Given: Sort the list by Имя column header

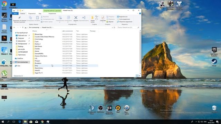Looking at the screenshot, I should [x=35, y=31].
